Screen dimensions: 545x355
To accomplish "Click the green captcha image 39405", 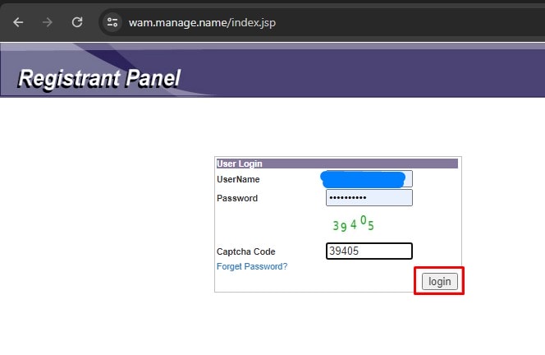I will (x=353, y=224).
